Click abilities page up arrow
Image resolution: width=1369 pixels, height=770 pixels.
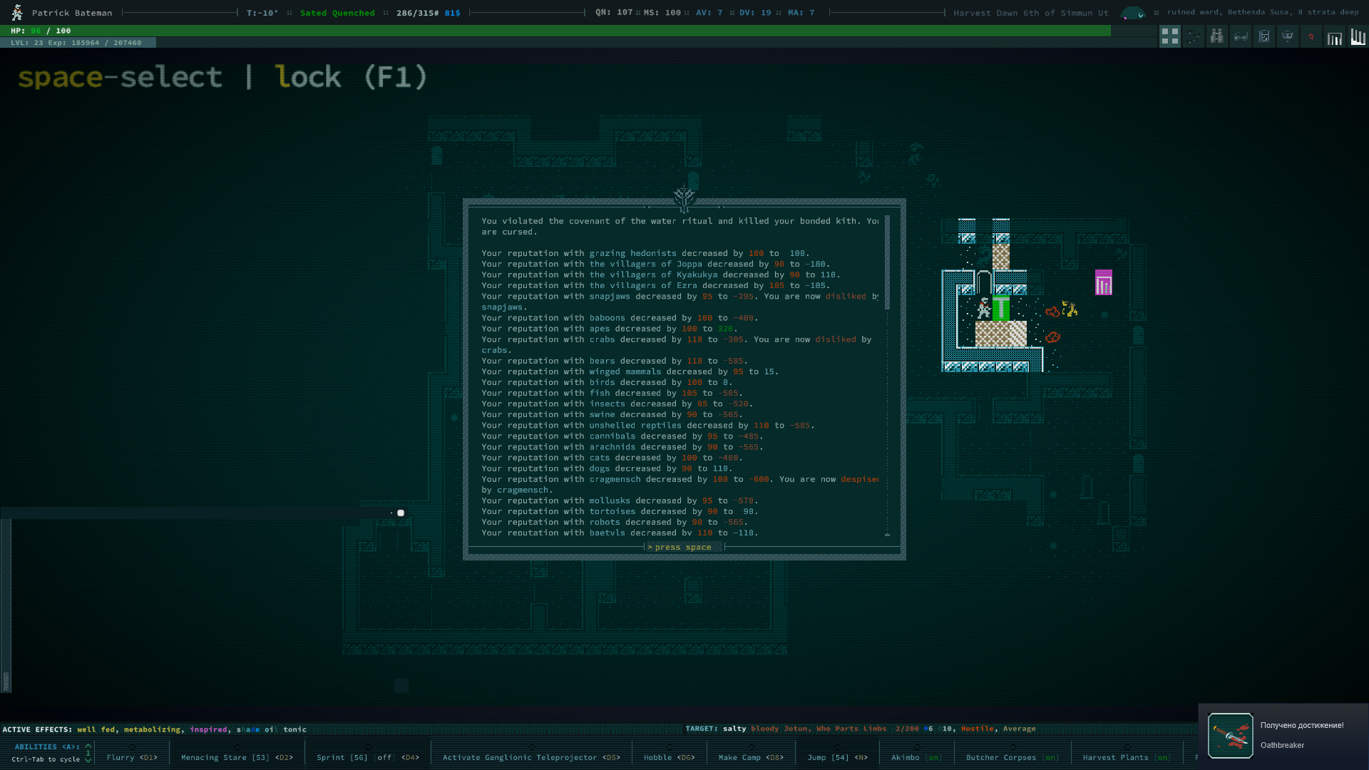(x=88, y=746)
